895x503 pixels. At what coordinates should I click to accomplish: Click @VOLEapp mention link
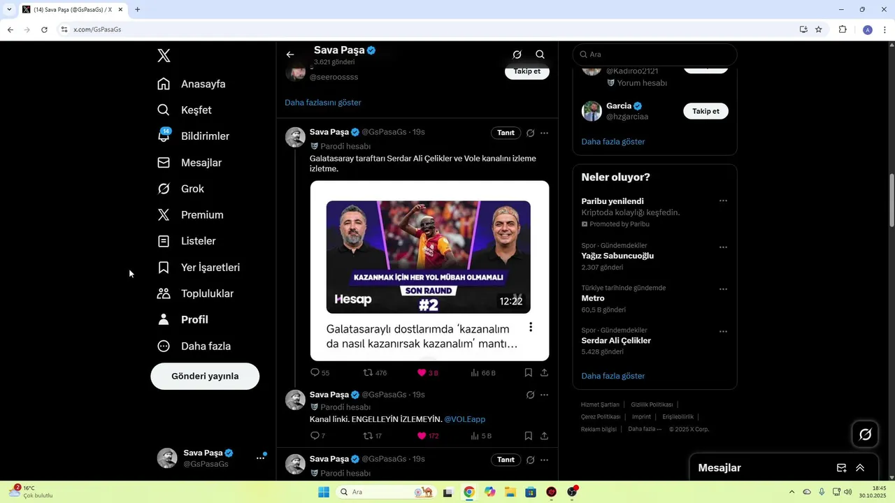tap(465, 419)
